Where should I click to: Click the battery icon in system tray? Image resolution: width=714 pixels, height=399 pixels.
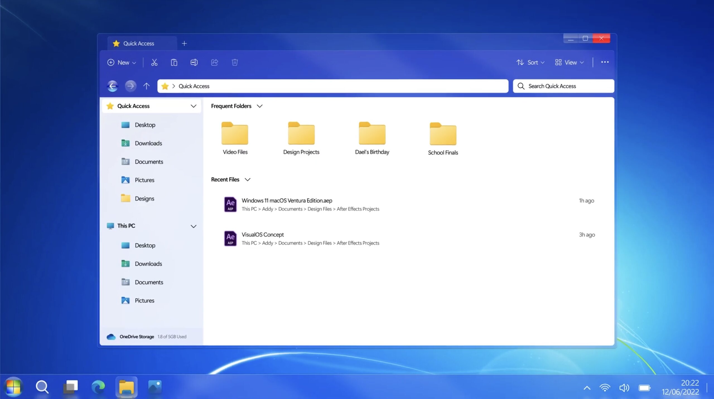pos(644,388)
